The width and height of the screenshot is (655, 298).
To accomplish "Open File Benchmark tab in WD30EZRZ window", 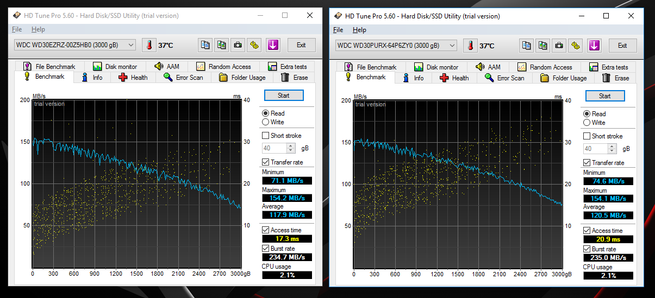I will tap(49, 67).
